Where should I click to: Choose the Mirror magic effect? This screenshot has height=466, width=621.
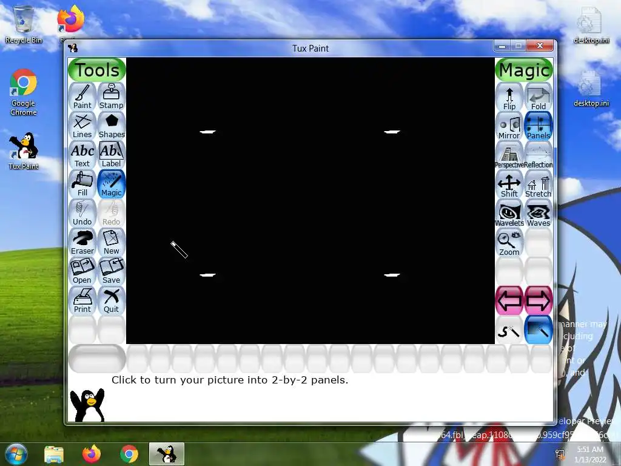coord(509,126)
